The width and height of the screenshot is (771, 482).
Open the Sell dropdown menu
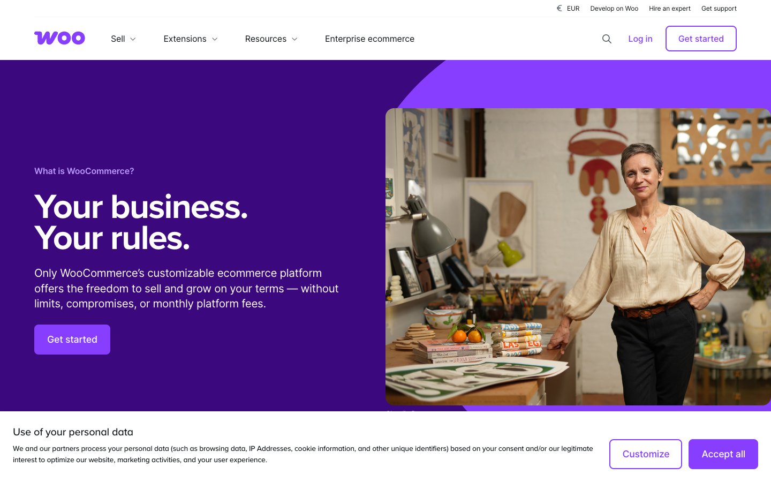(x=118, y=39)
